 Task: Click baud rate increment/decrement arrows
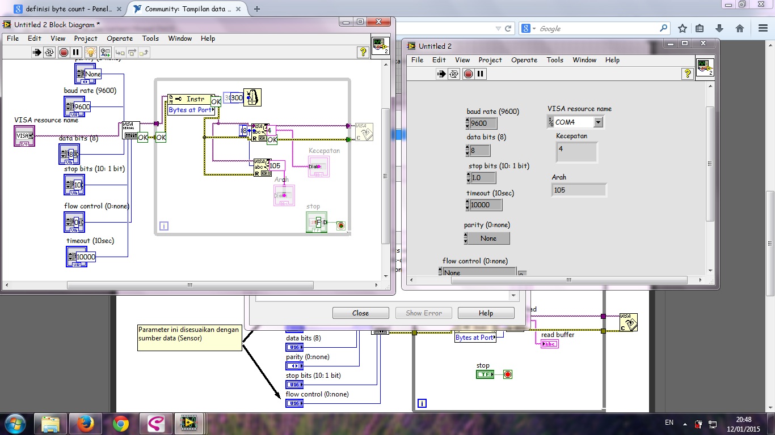467,123
